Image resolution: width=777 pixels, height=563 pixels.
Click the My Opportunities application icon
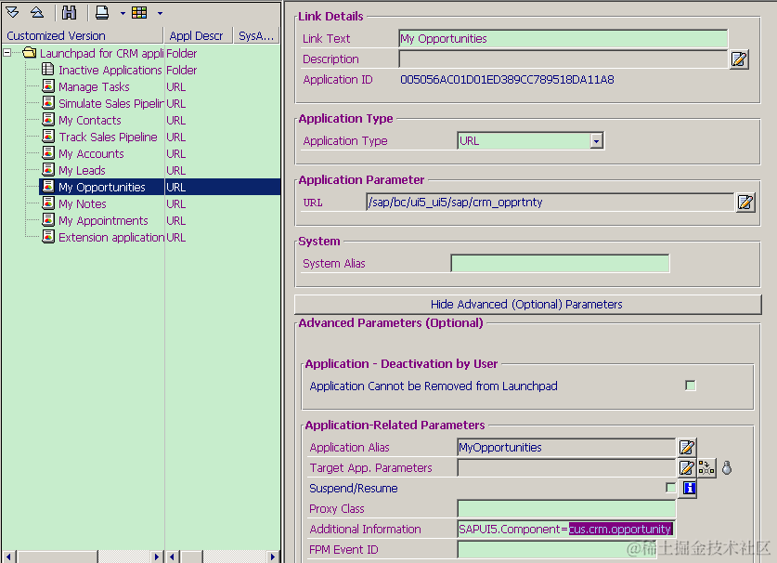(48, 187)
